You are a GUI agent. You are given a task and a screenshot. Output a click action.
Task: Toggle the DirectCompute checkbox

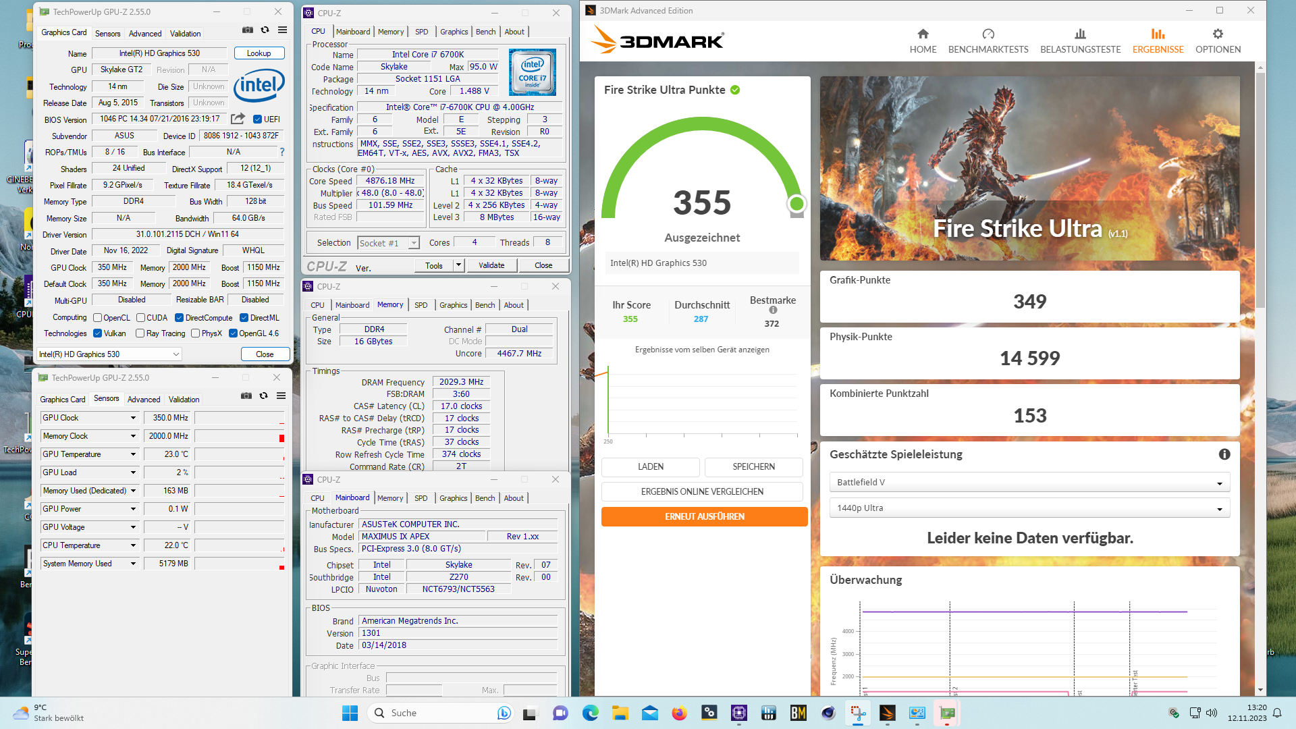tap(179, 318)
